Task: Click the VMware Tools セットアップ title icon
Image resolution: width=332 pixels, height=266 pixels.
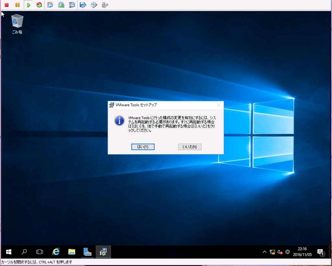Action: [112, 105]
